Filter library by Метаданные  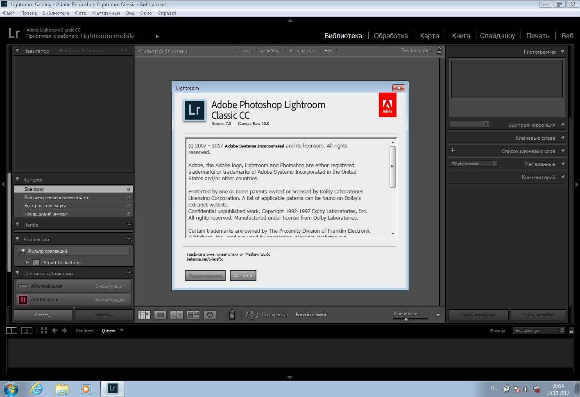point(303,51)
